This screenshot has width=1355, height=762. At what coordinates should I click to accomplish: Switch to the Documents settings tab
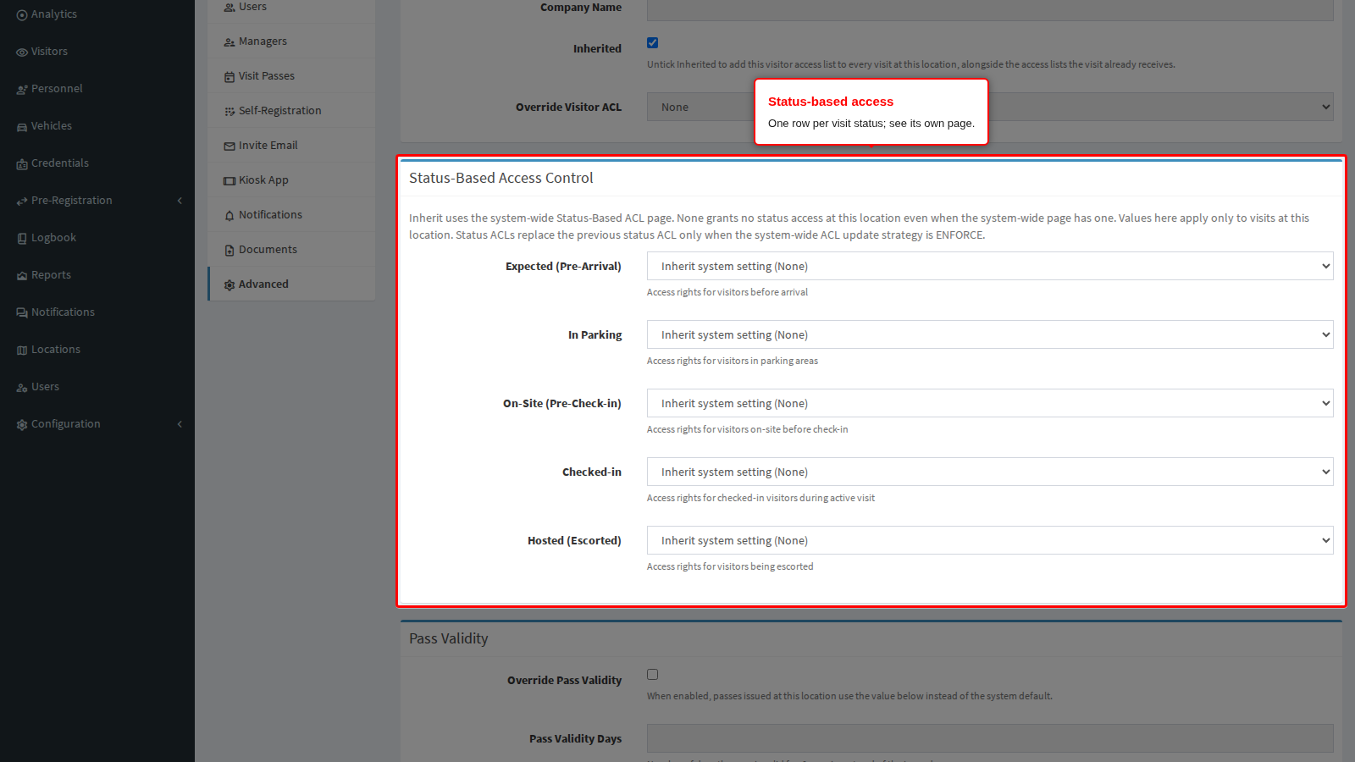[292, 249]
